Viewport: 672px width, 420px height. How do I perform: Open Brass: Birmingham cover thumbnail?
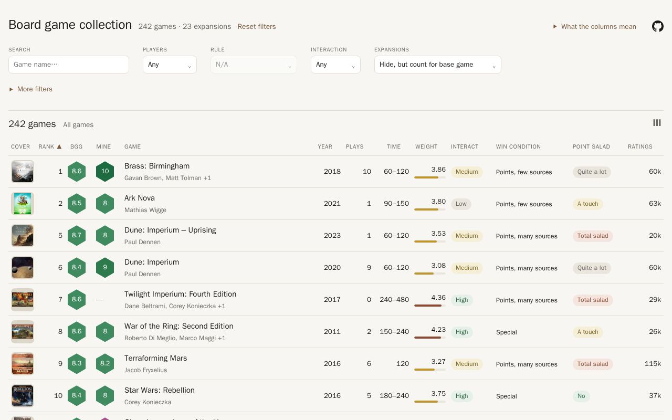[x=23, y=172]
